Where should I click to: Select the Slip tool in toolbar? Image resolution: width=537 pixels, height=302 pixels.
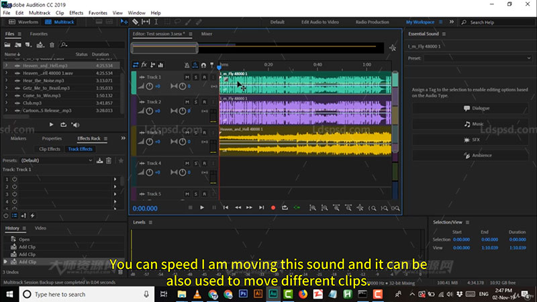(146, 22)
